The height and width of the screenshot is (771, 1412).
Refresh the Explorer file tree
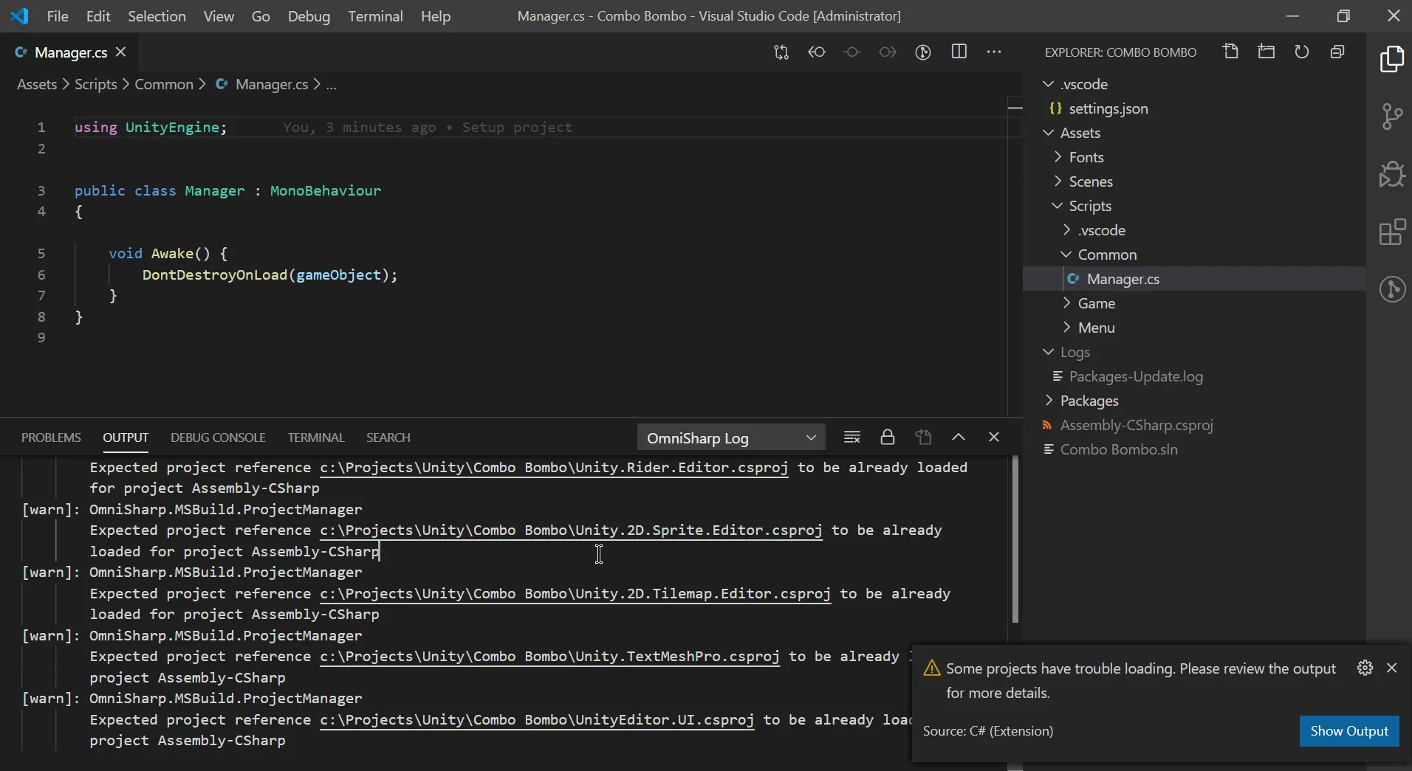[1301, 52]
